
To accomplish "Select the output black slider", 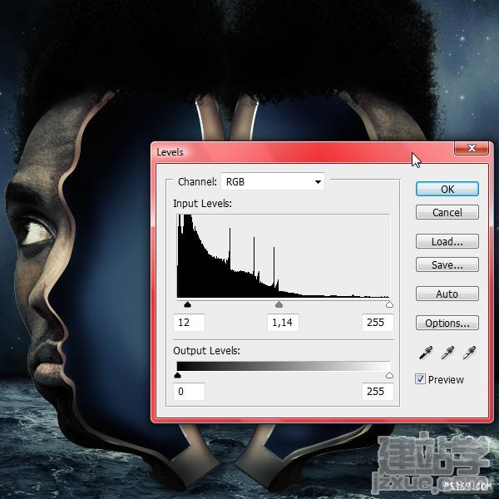I will coord(178,375).
